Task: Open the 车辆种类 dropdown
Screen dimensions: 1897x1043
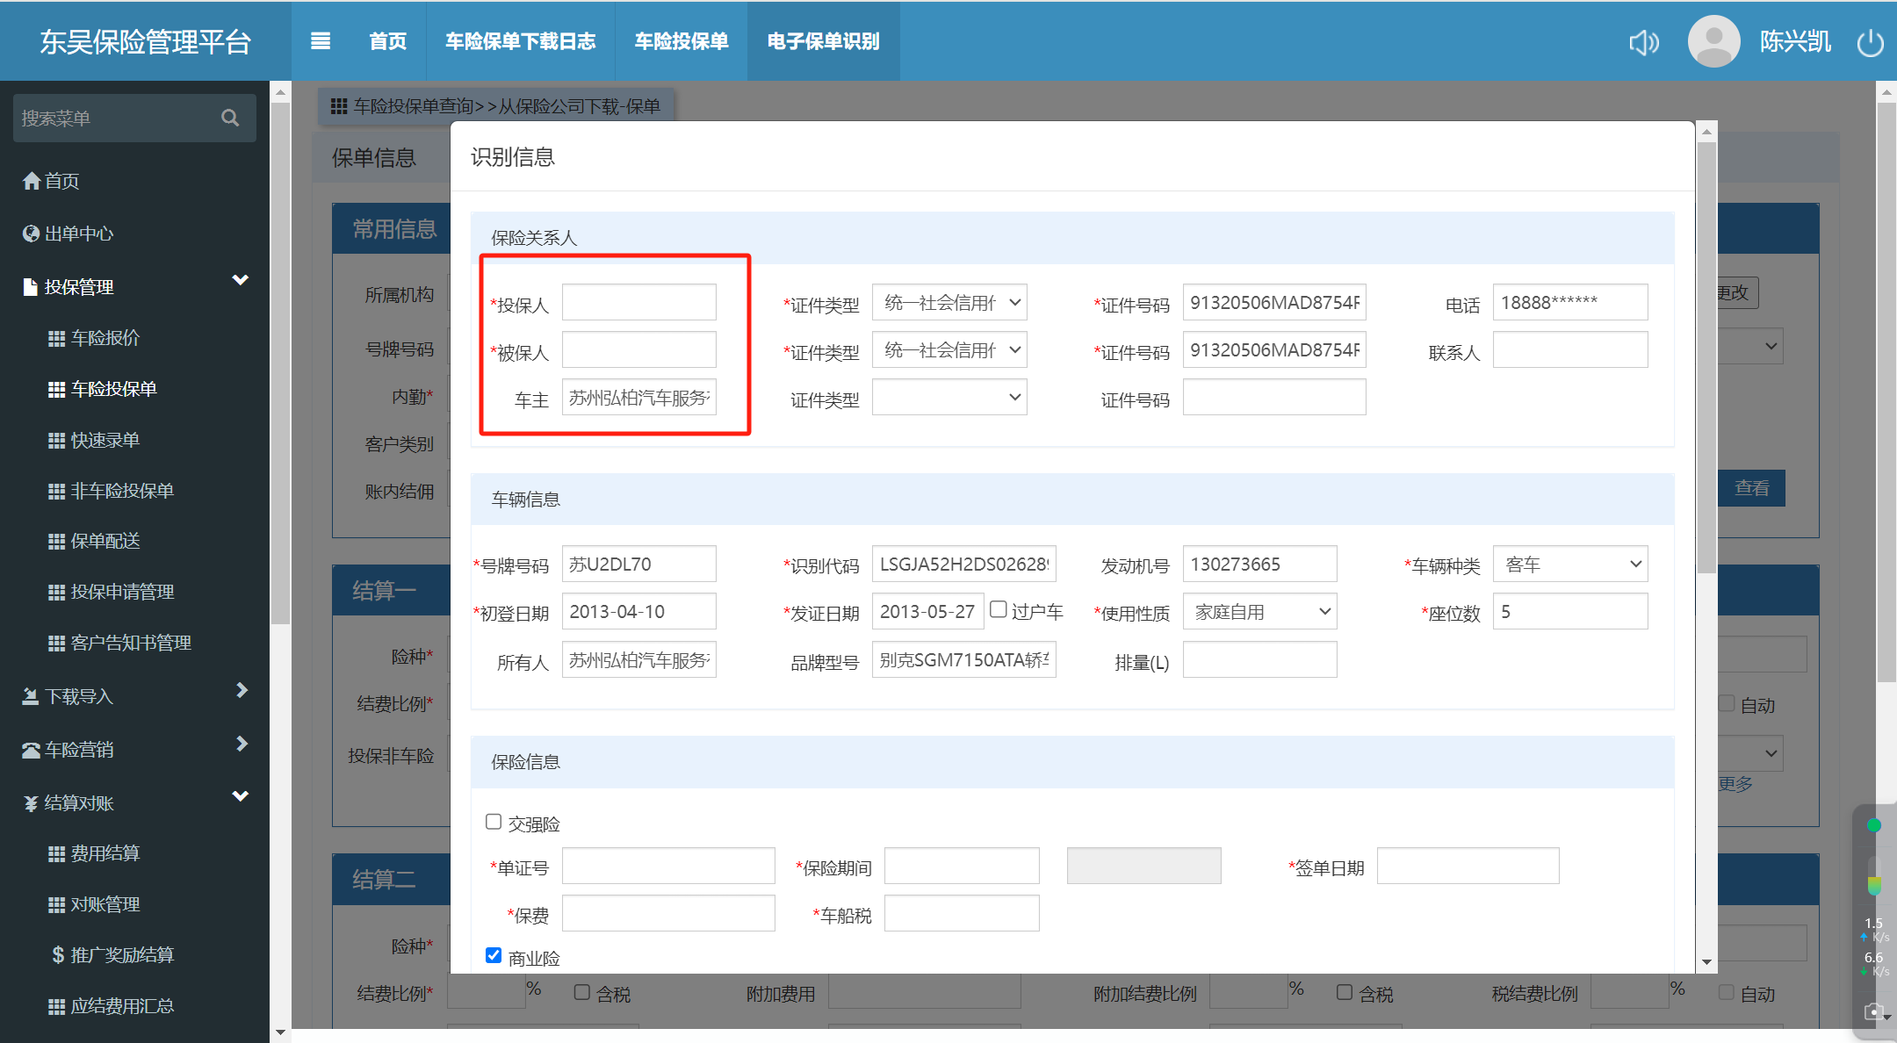Action: (1569, 565)
